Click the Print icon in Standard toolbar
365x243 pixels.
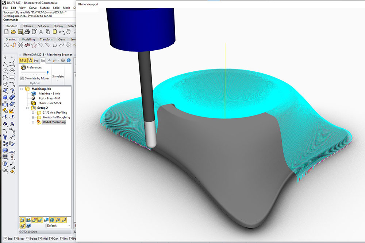point(27,32)
